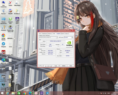Open the Yandex browser desktop shortcut
Image resolution: width=118 pixels, height=95 pixels.
10,3
